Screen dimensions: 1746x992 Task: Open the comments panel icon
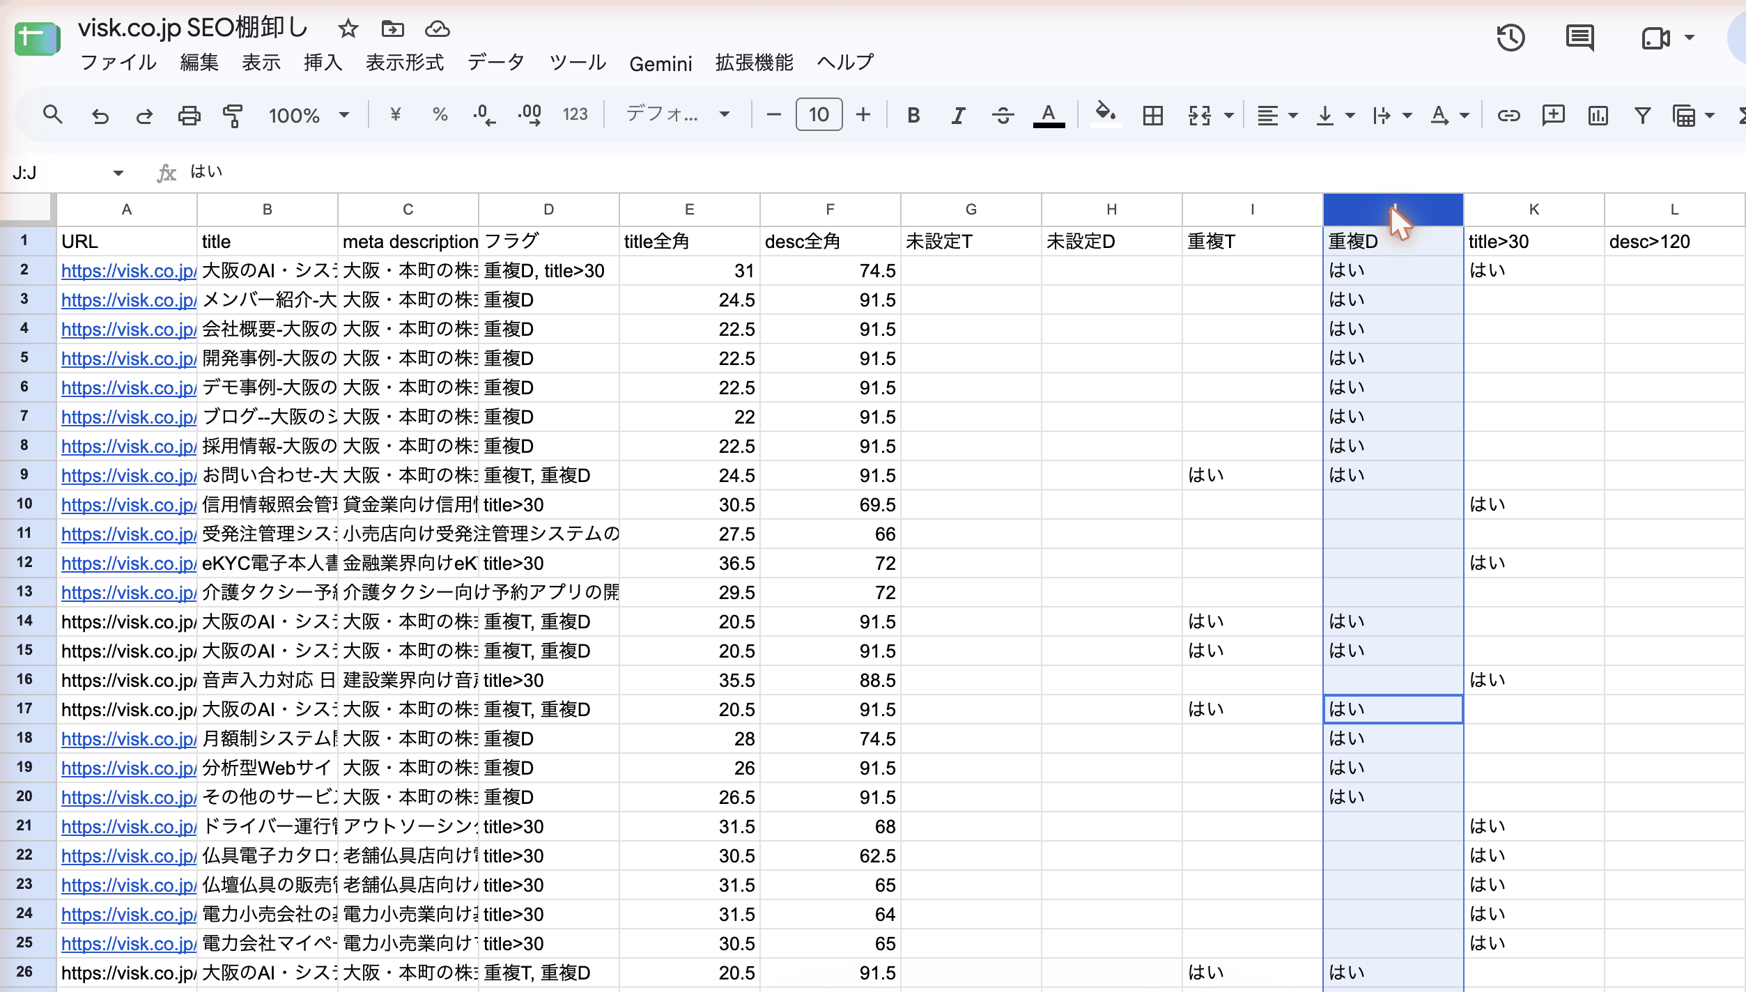click(x=1579, y=38)
